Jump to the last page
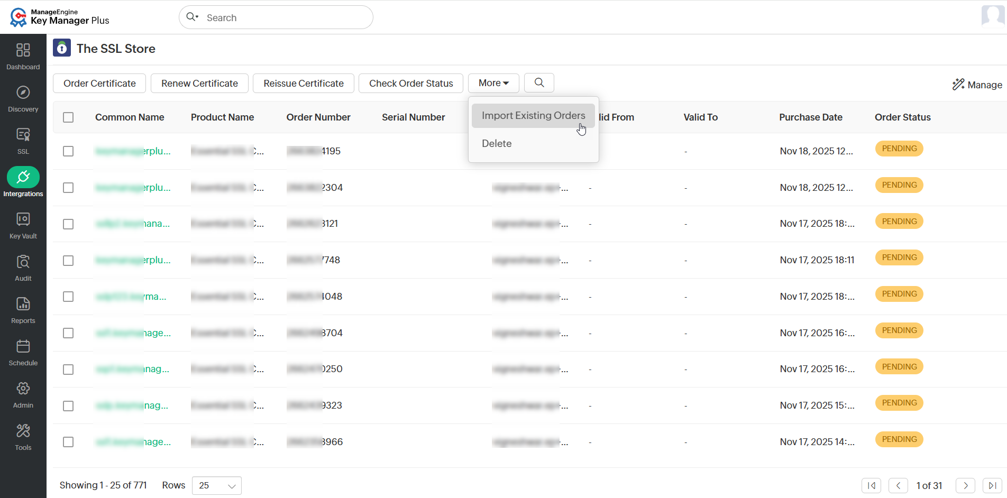This screenshot has width=1007, height=498. [992, 485]
